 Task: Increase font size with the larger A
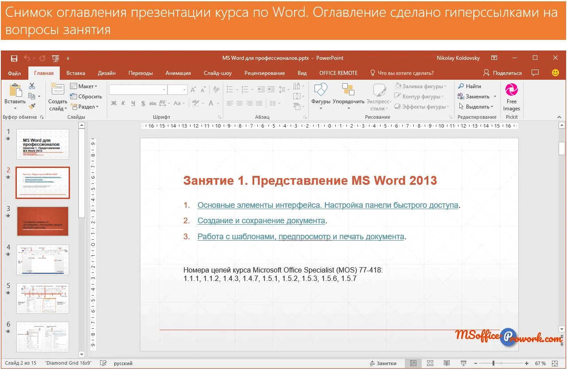(193, 90)
